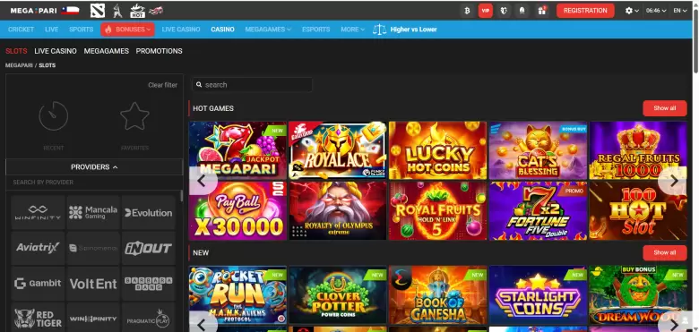This screenshot has height=332, width=699.
Task: Select the Mancala Gaming provider
Action: point(93,212)
